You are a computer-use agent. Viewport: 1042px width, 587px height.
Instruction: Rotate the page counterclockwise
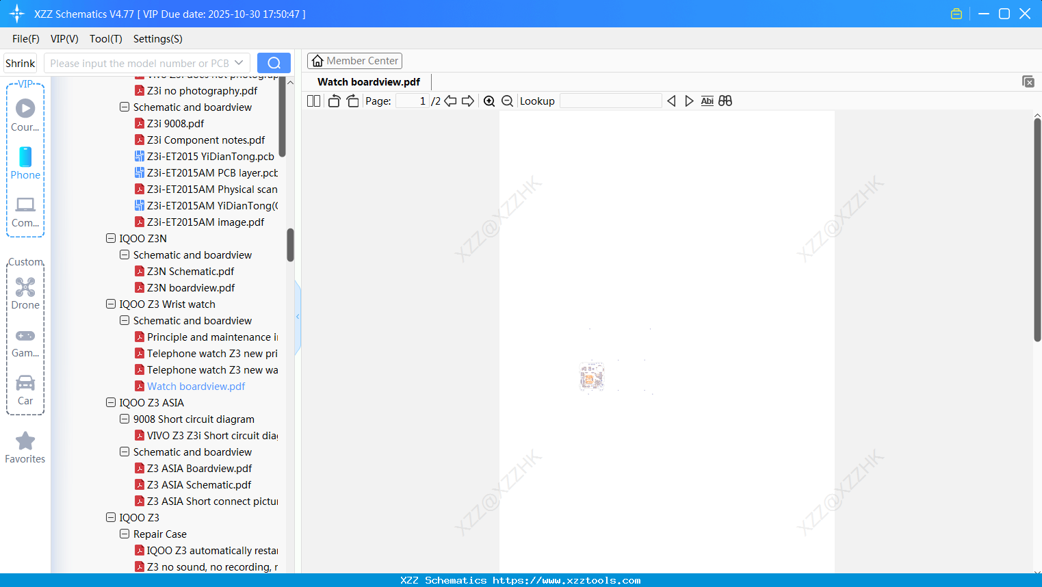point(334,101)
